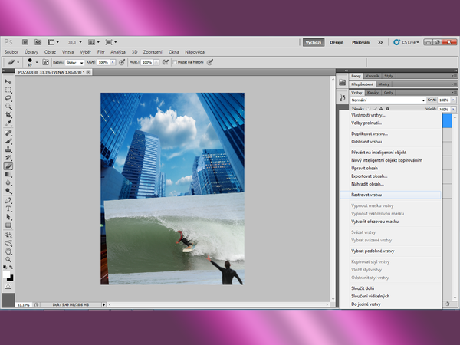
Task: Select the Hand tool in toolbox
Action: (x=8, y=250)
